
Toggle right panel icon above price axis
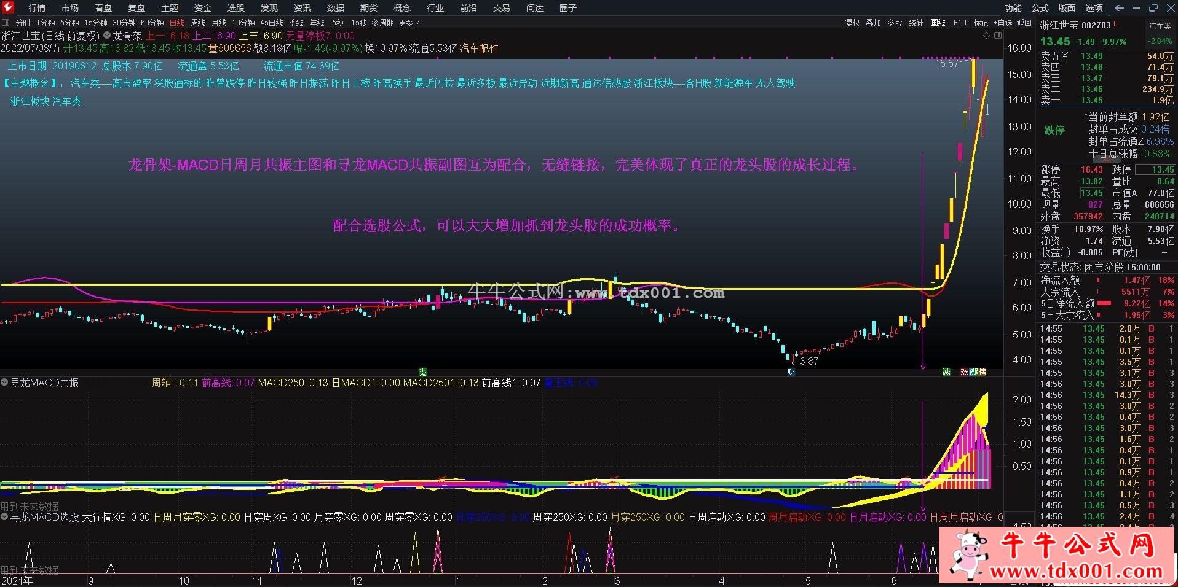click(x=998, y=36)
